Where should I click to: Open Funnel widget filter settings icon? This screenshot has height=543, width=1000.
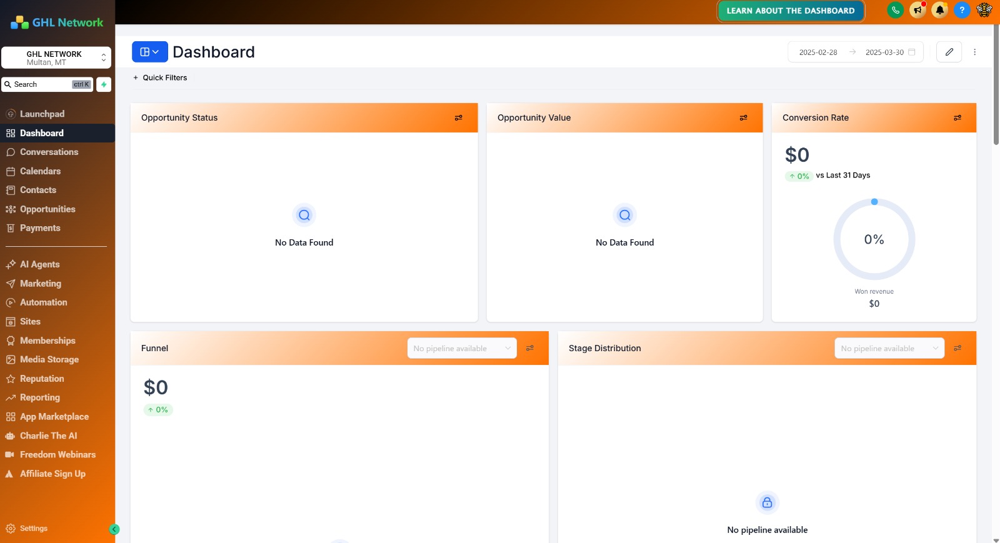(530, 348)
